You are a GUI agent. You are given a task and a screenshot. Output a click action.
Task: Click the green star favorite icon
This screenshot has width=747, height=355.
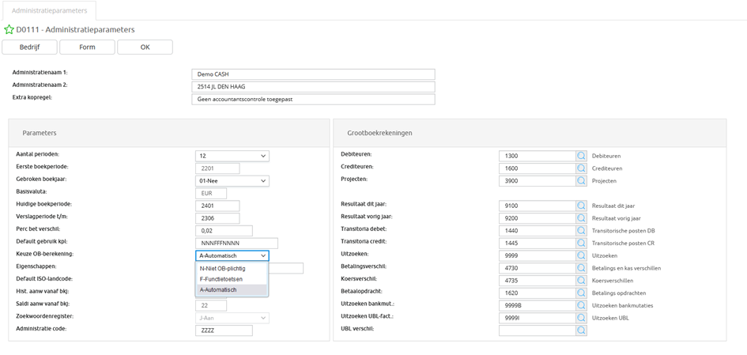point(9,29)
